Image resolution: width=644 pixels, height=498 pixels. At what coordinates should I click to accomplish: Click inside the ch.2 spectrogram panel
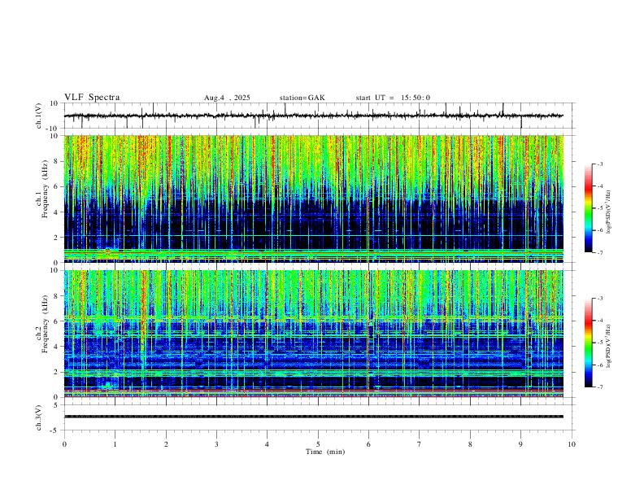(313, 334)
